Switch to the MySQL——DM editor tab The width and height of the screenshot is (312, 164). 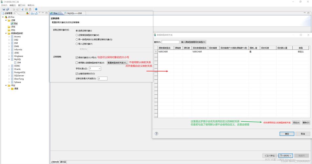pyautogui.click(x=73, y=13)
